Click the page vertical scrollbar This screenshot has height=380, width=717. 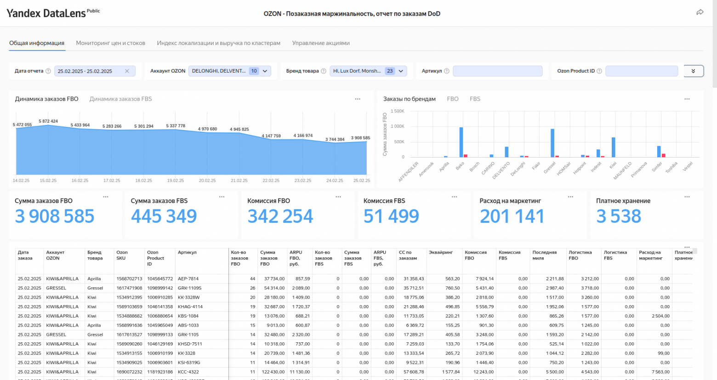[x=714, y=44]
